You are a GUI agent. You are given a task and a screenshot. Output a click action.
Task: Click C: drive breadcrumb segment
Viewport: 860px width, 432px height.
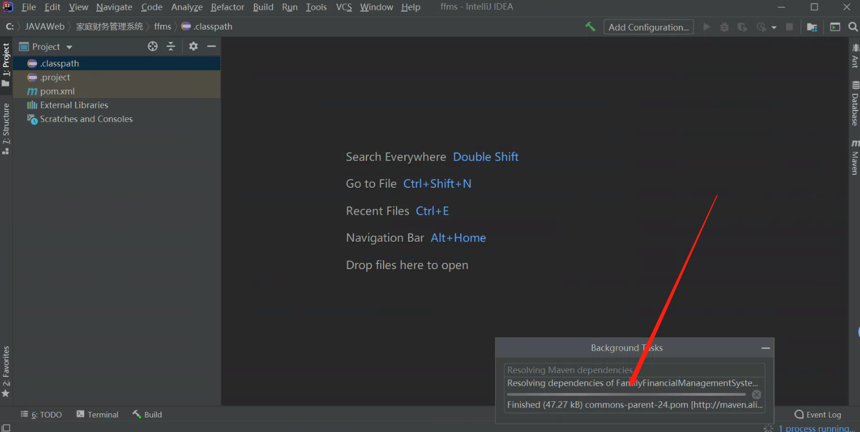(x=10, y=26)
